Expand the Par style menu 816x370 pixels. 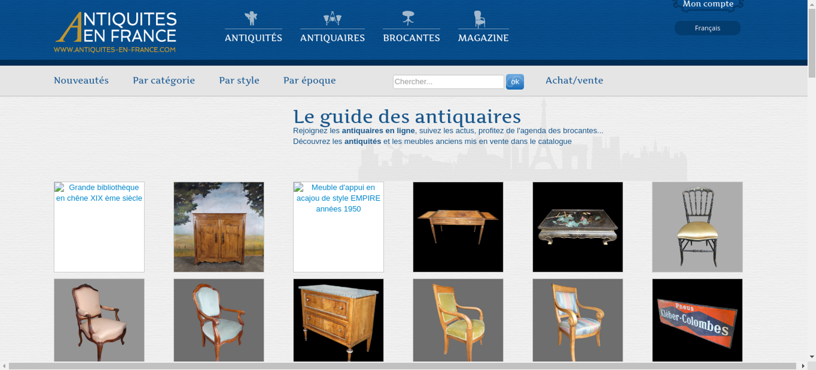(239, 80)
